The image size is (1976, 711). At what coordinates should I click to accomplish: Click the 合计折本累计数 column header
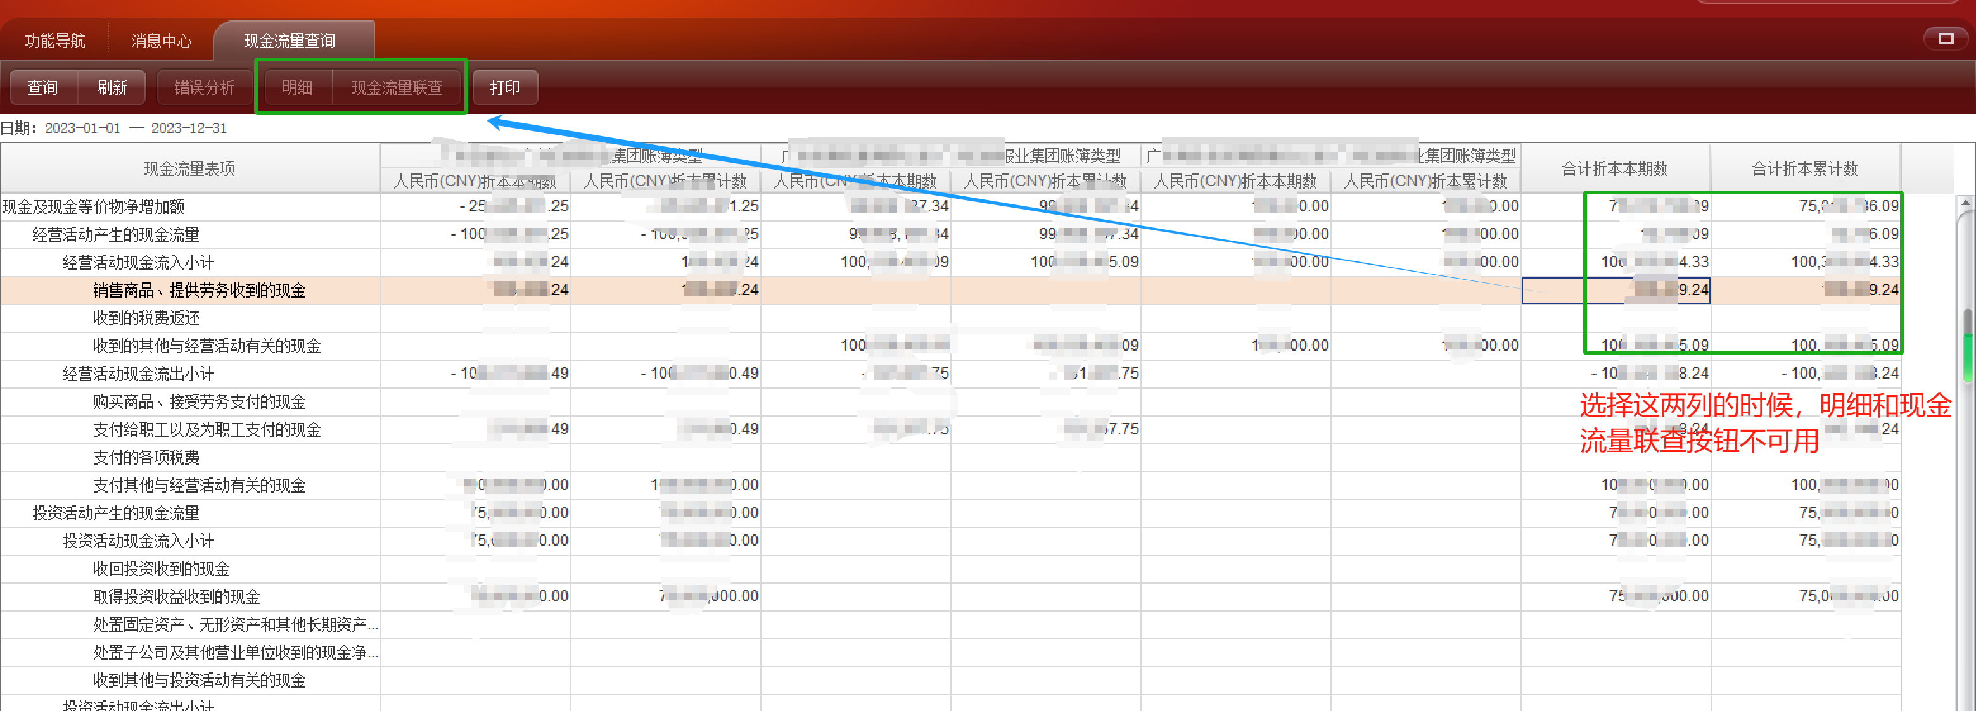[1805, 168]
